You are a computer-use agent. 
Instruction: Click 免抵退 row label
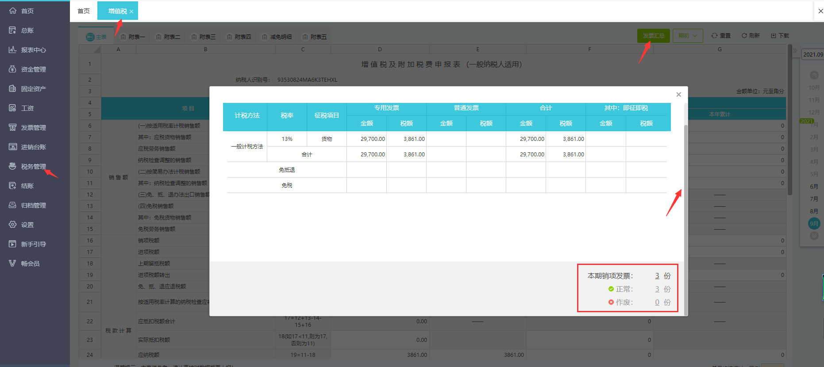[x=287, y=170]
